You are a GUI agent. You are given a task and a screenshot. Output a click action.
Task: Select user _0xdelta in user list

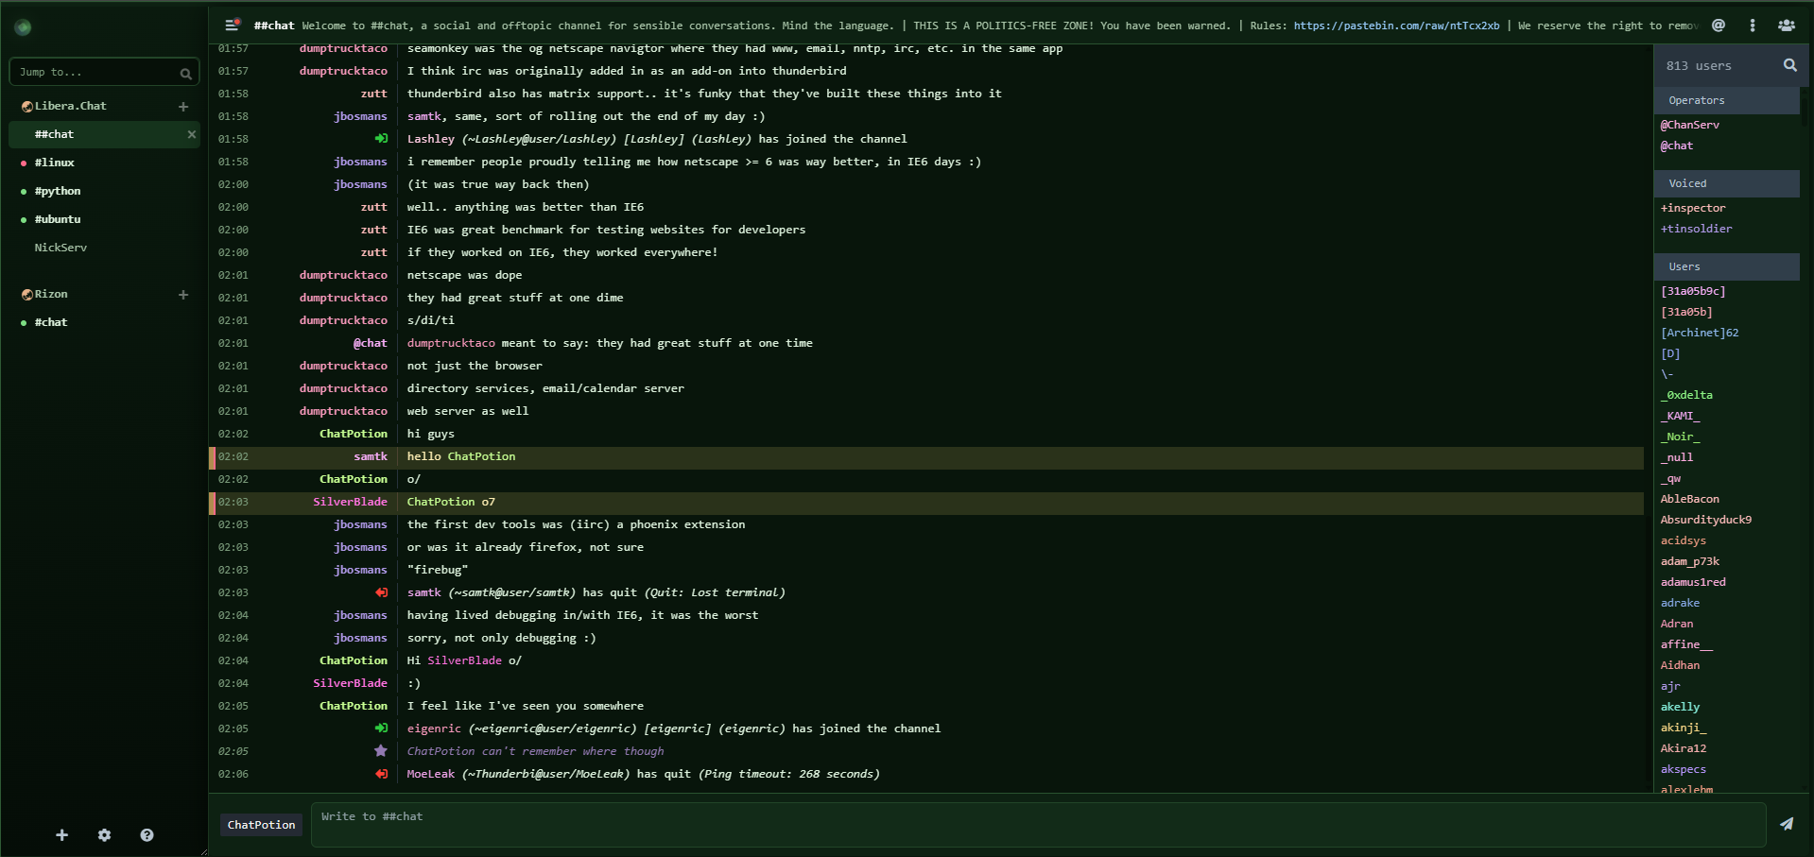click(x=1686, y=395)
